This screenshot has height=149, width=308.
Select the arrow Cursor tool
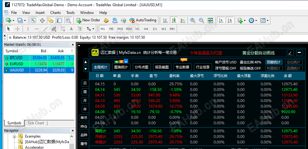point(8,29)
